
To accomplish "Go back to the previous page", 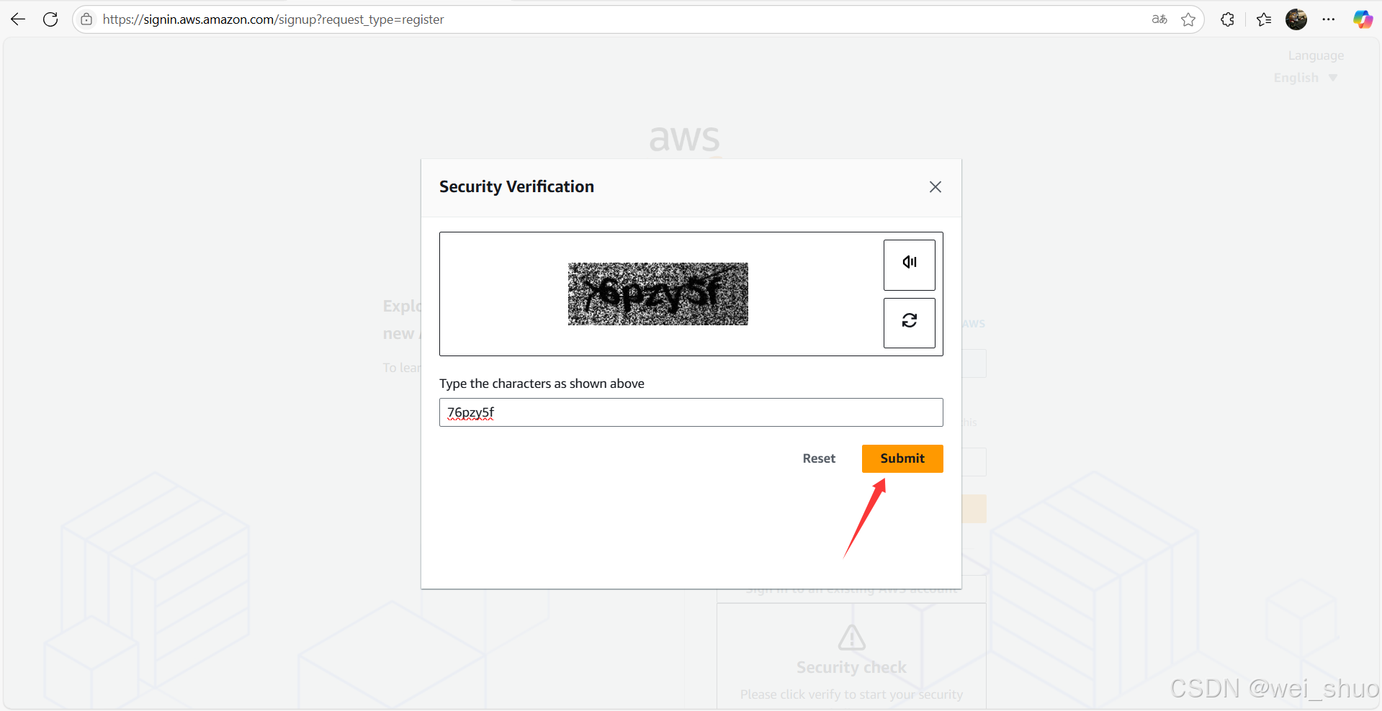I will (x=18, y=19).
